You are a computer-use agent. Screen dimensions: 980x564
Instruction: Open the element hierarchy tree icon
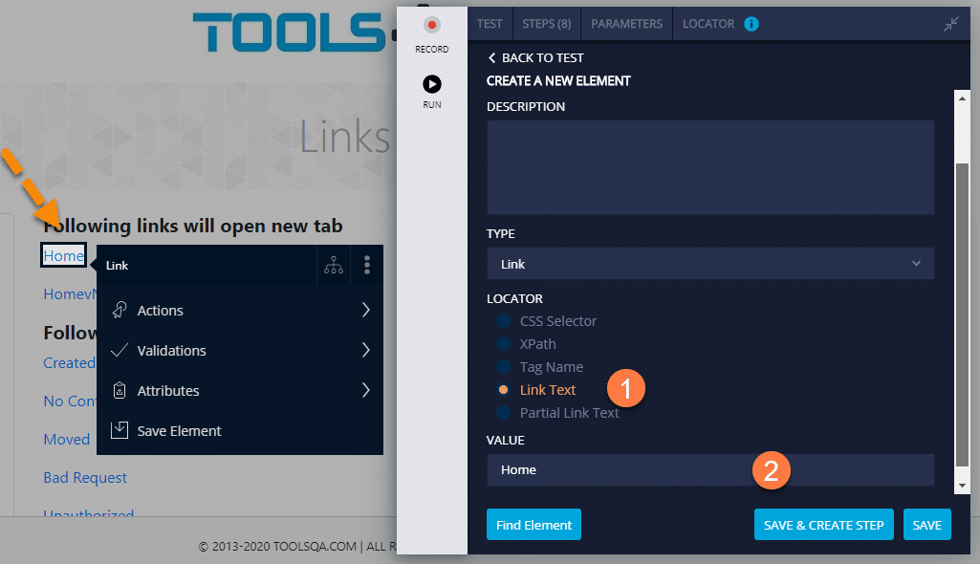334,266
